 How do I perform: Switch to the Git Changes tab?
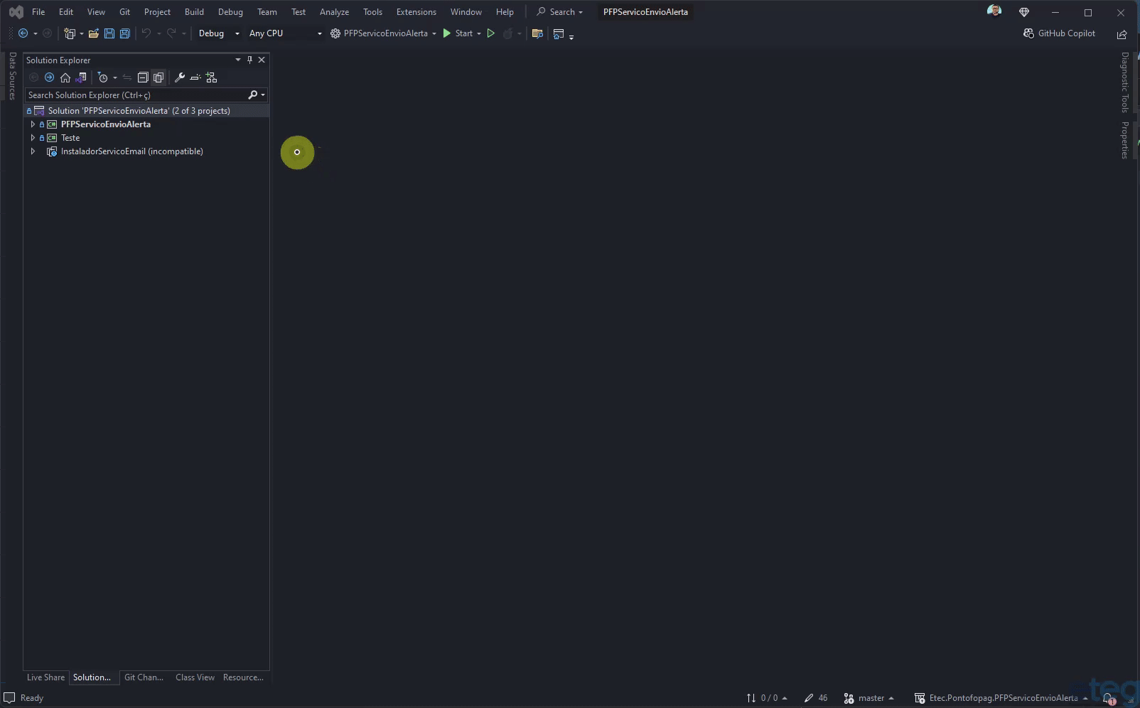point(144,677)
